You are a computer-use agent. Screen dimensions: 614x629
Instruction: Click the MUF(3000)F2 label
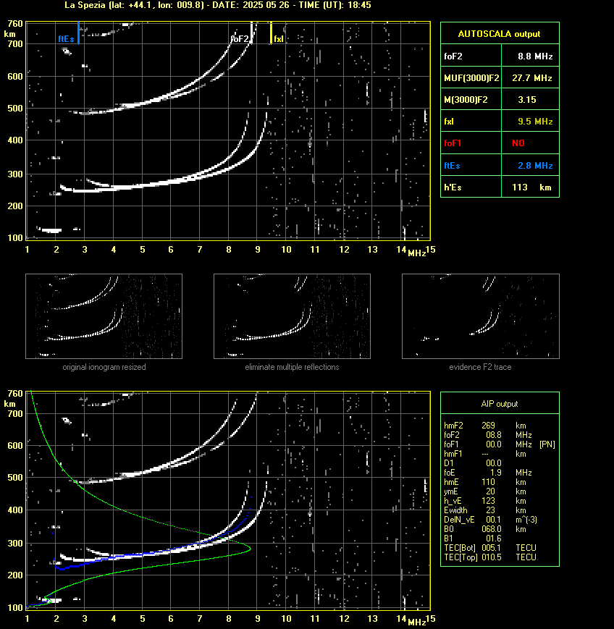[x=471, y=78]
